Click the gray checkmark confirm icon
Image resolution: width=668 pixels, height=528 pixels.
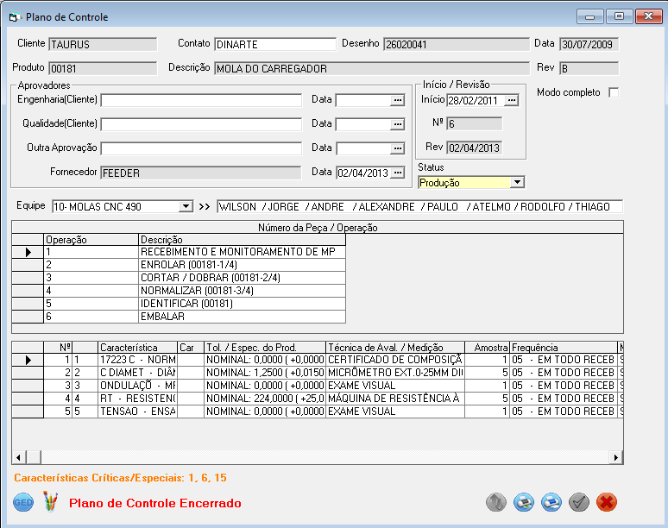pos(579,502)
